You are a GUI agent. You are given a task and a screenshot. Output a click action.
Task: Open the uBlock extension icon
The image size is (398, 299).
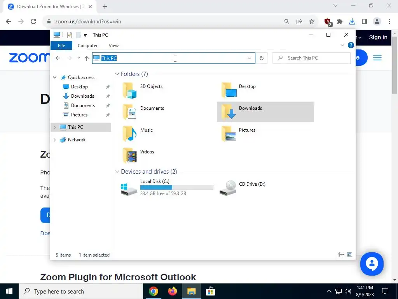(x=328, y=22)
